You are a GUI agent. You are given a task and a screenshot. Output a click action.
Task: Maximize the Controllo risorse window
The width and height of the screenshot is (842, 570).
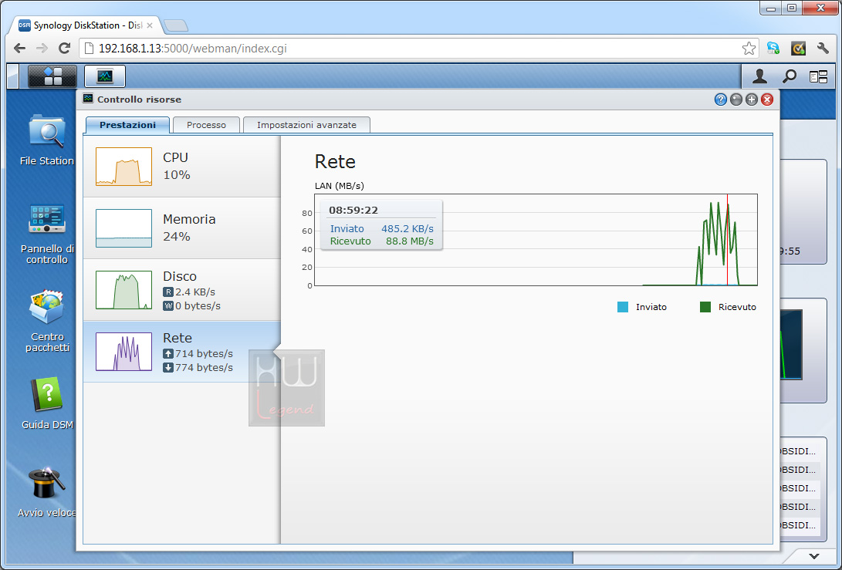(751, 99)
